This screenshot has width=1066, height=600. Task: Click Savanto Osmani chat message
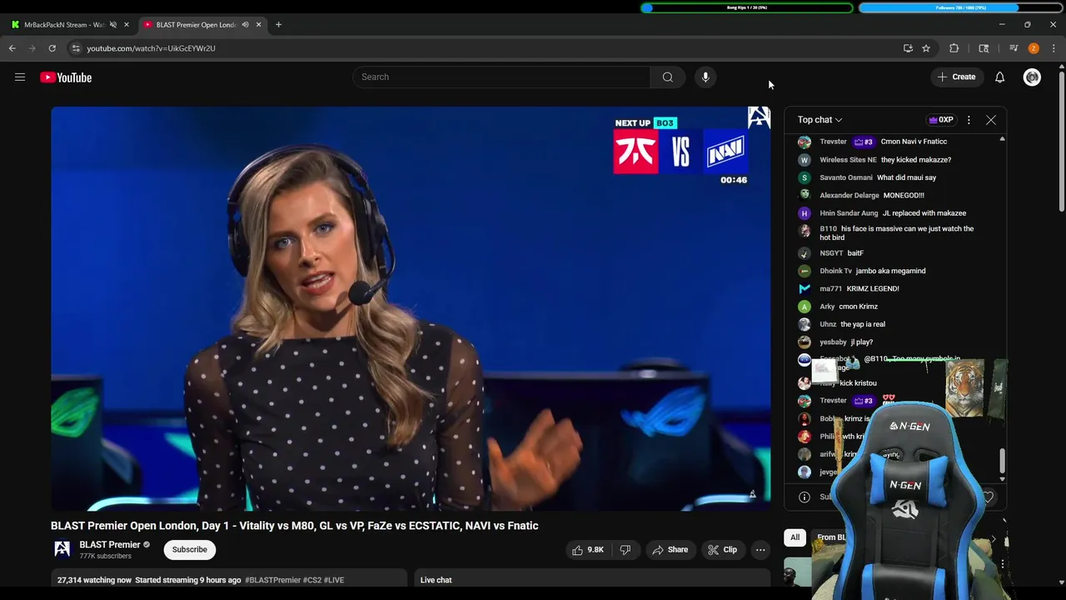point(906,177)
